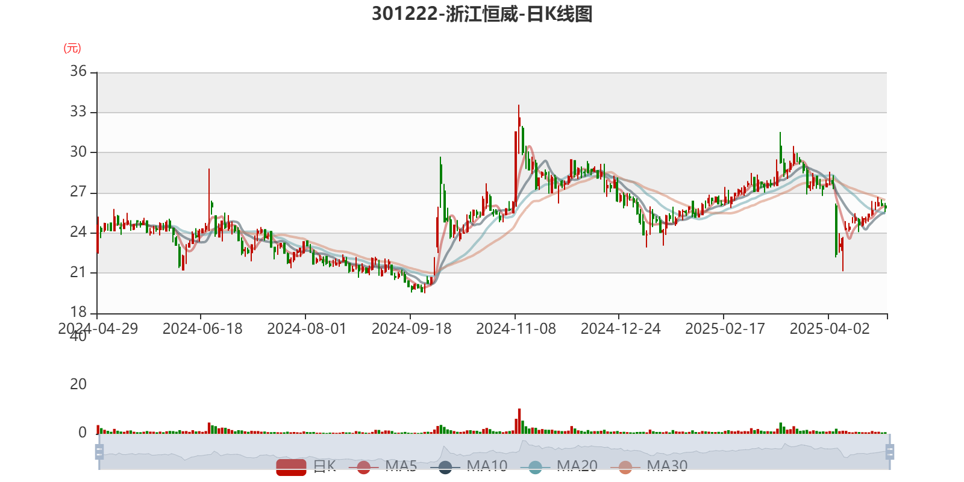
Task: Click the y-axis price label 30
Action: coord(78,152)
